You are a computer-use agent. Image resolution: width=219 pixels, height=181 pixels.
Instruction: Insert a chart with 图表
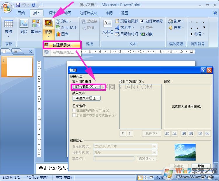[x=62, y=34]
